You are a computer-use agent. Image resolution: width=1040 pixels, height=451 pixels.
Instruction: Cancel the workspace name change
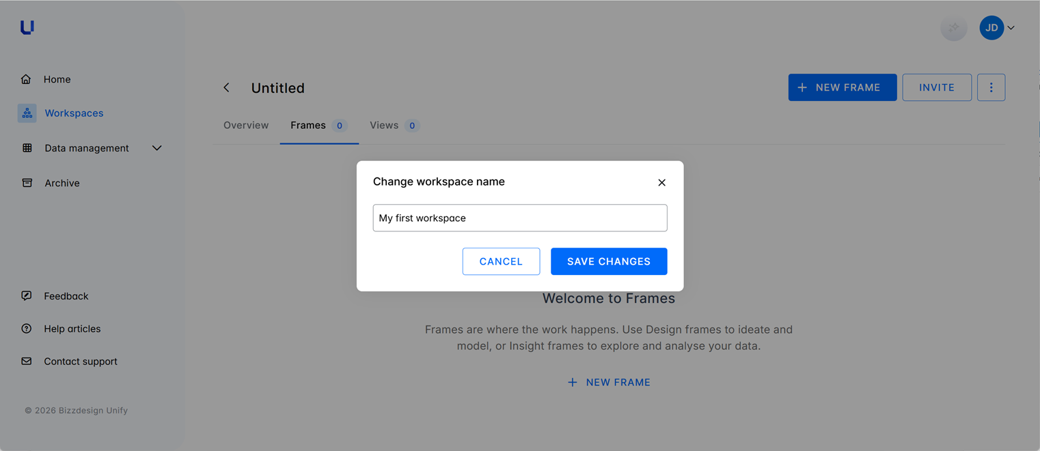(x=501, y=261)
